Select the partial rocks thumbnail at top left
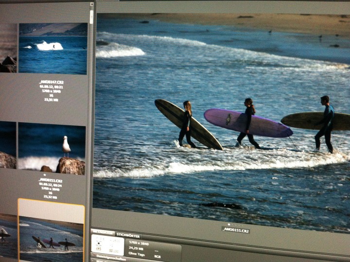Image resolution: width=350 pixels, height=262 pixels. point(8,49)
